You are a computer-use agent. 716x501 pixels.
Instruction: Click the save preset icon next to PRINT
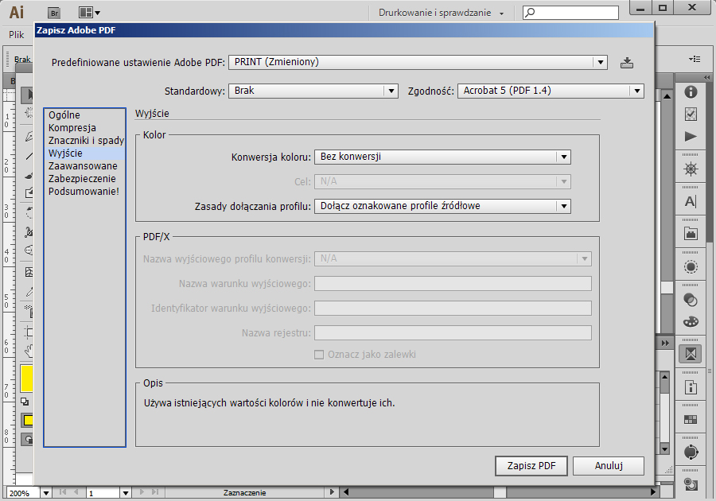(x=627, y=63)
